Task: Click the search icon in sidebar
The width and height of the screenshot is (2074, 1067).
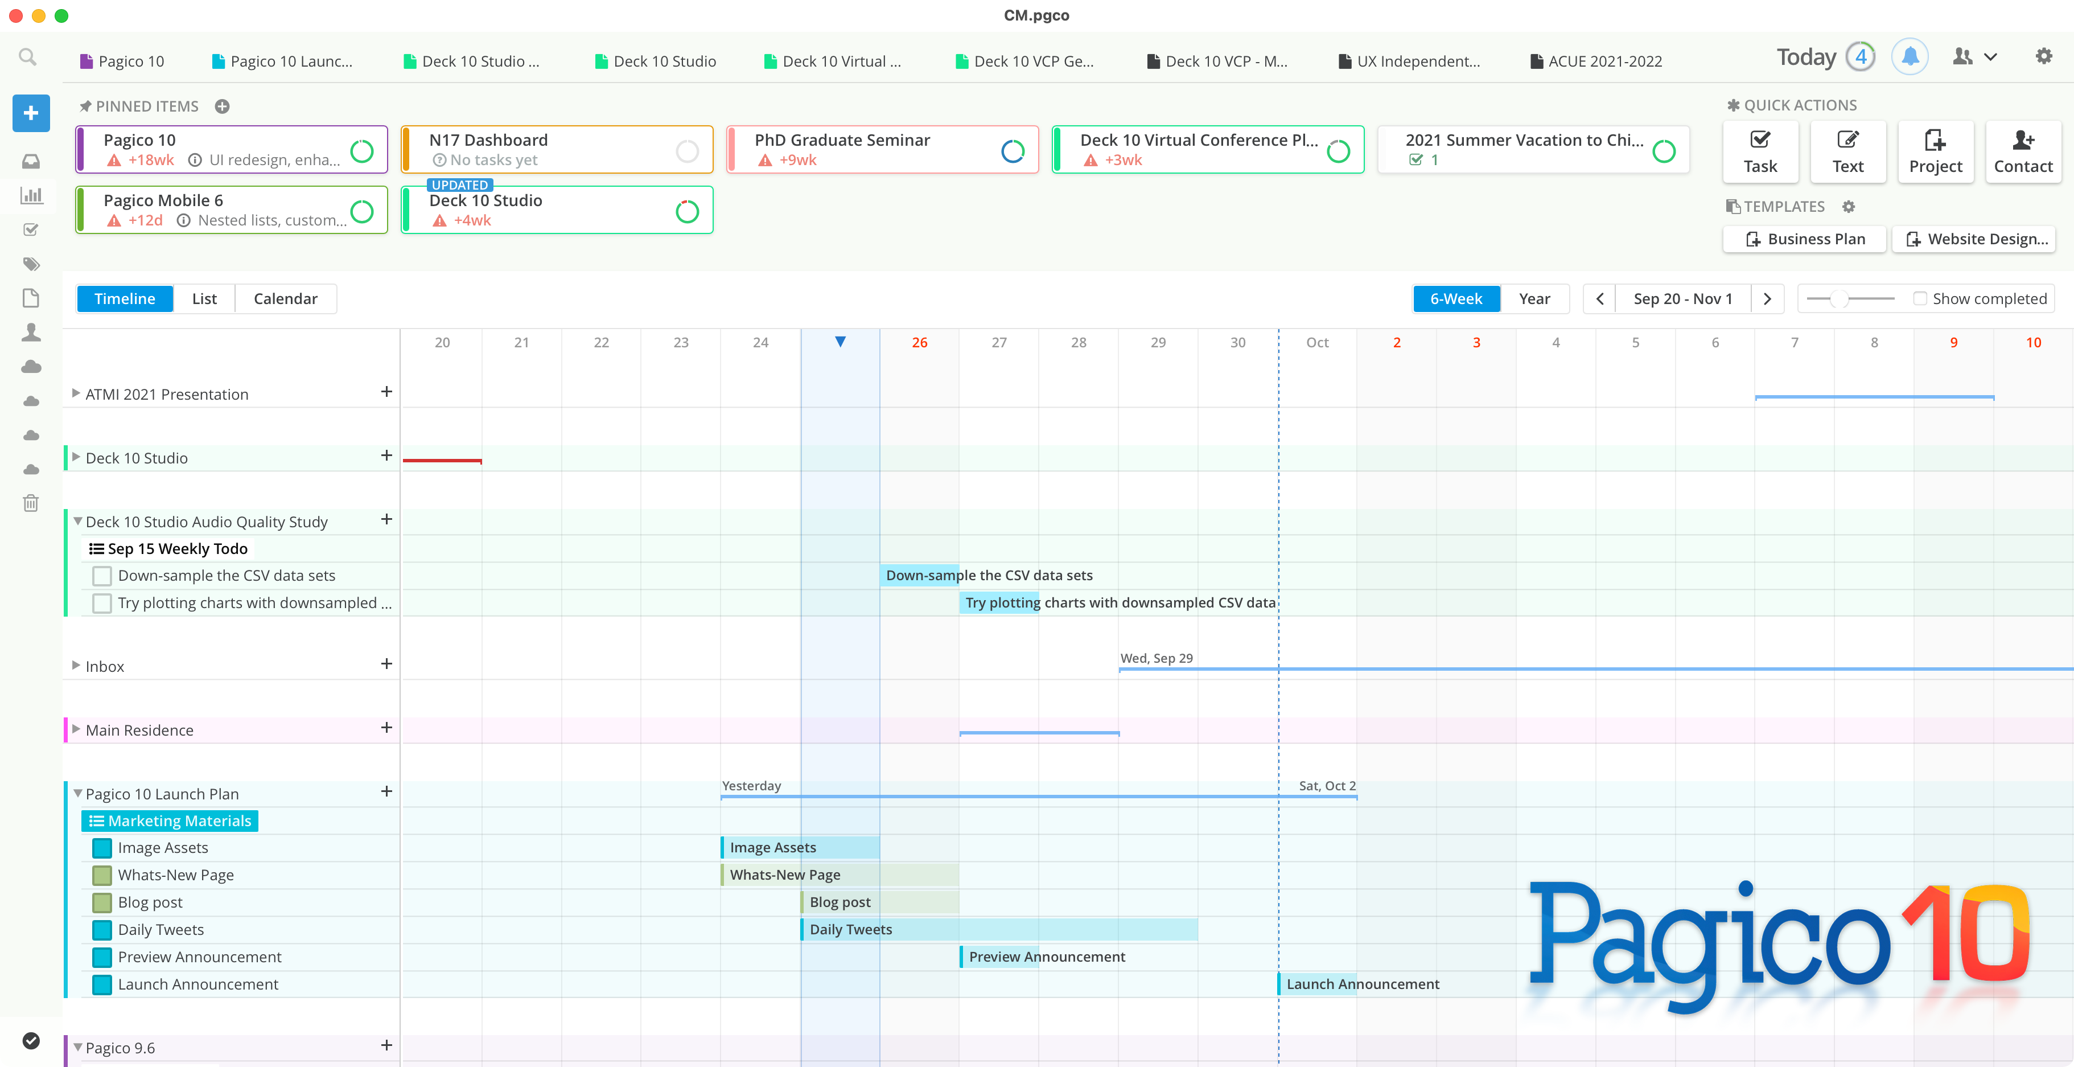Action: [x=27, y=56]
